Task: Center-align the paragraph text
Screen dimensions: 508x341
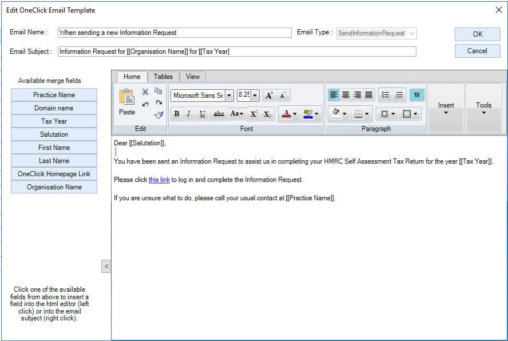Action: coord(346,95)
